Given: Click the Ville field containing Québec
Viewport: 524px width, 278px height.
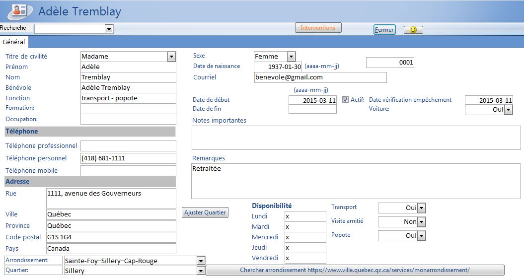Looking at the screenshot, I should (111, 214).
